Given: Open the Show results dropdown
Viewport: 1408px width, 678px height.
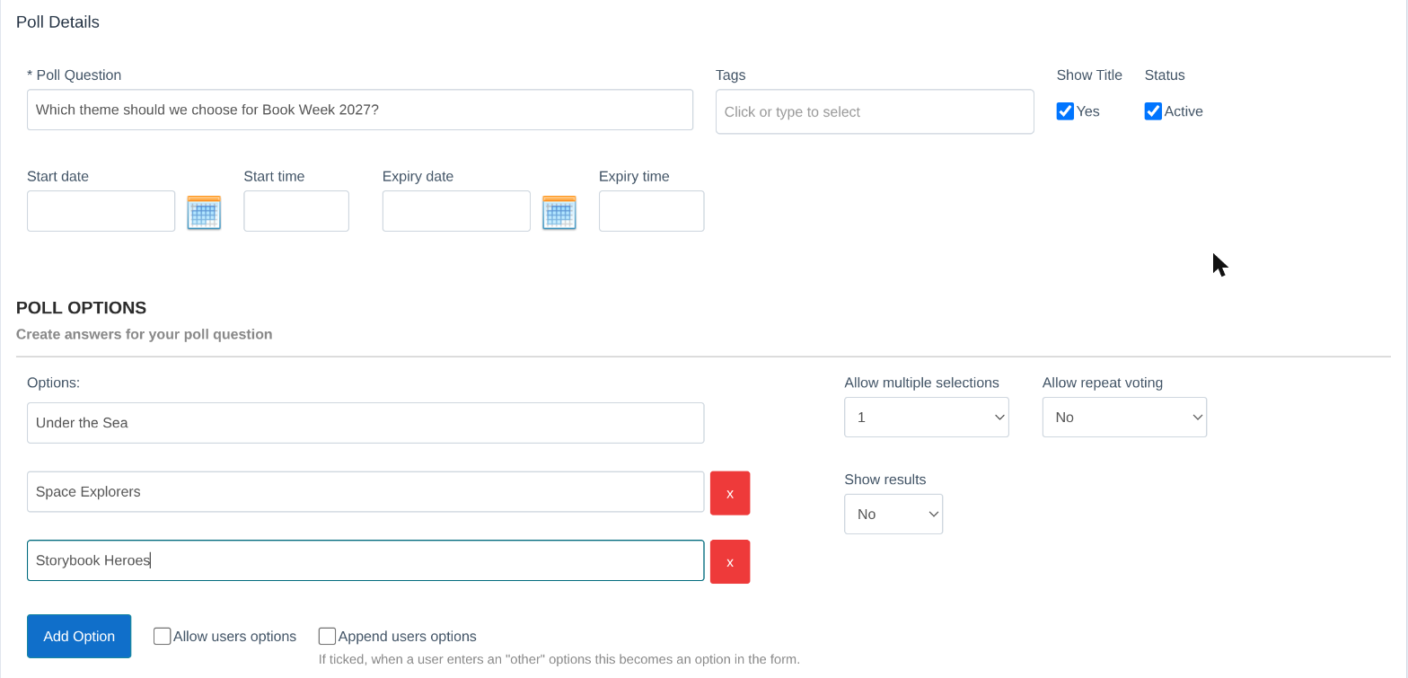Looking at the screenshot, I should 893,514.
